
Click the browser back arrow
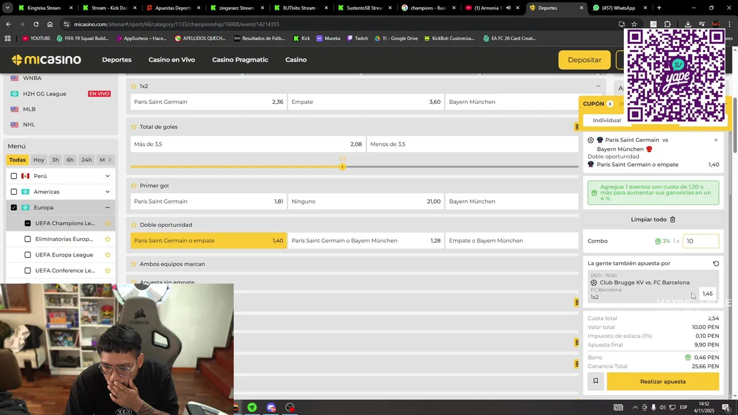tap(8, 24)
